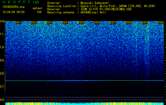166x105 pixels.
Task: Click the HROFFT program title
Action: click(x=16, y=2)
